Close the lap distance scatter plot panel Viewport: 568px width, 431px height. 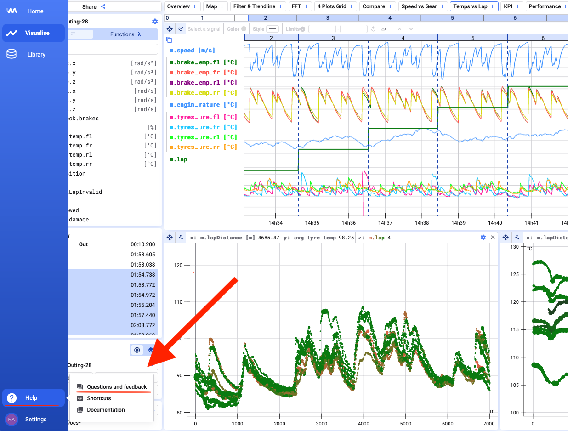pos(493,238)
